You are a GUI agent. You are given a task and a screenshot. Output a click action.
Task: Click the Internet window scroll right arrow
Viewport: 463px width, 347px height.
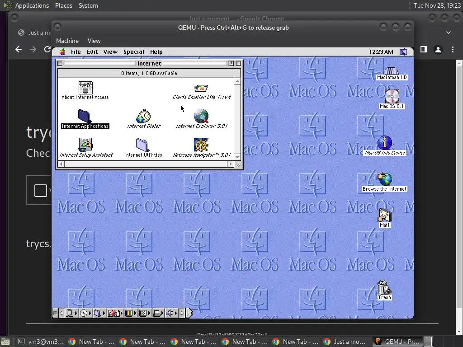[x=231, y=164]
